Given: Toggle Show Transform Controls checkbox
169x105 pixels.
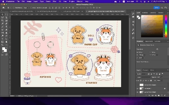Looking at the screenshot, I should pyautogui.click(x=31, y=8).
